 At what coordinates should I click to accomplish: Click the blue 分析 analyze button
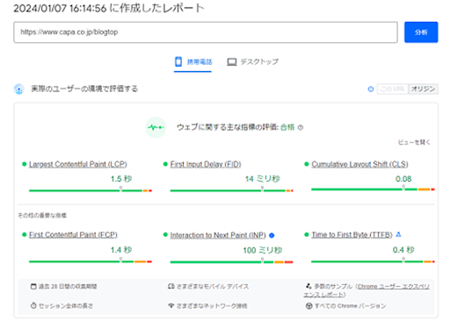421,32
